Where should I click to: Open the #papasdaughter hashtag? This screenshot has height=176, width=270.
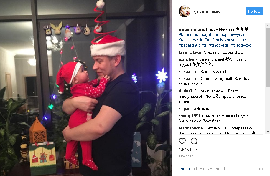(x=193, y=45)
